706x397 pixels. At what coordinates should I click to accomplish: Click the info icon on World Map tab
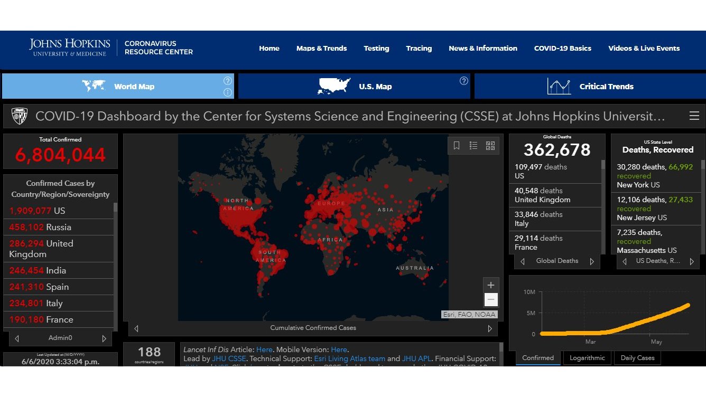click(228, 93)
